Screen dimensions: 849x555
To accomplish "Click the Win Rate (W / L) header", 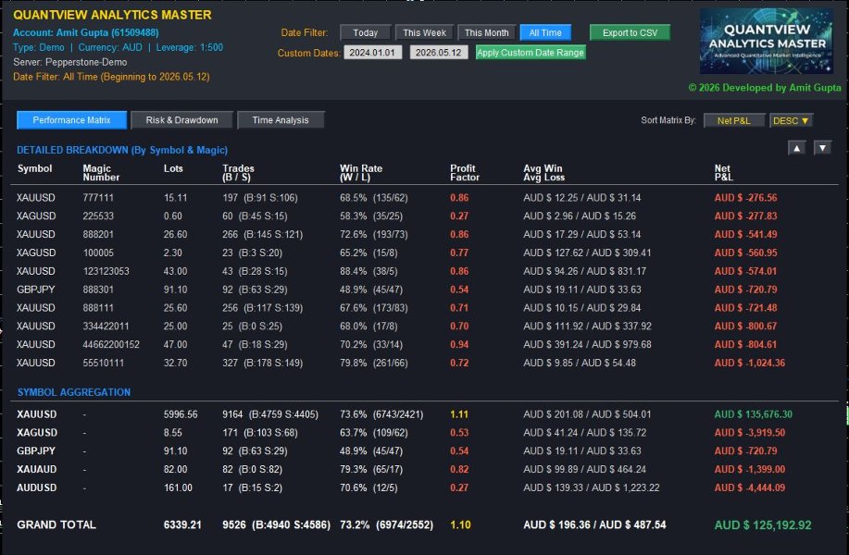I will click(x=361, y=173).
